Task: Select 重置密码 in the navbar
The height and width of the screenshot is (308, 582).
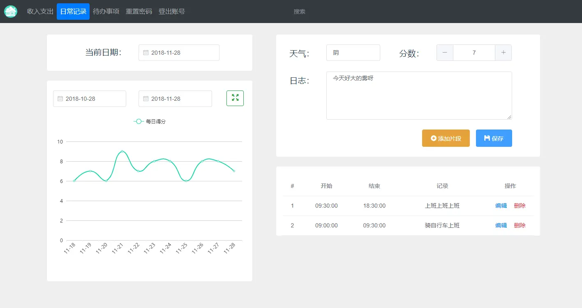Action: (x=139, y=12)
